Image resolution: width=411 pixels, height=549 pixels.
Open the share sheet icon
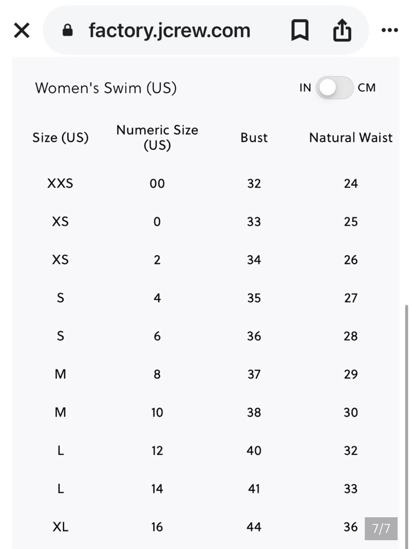[342, 30]
